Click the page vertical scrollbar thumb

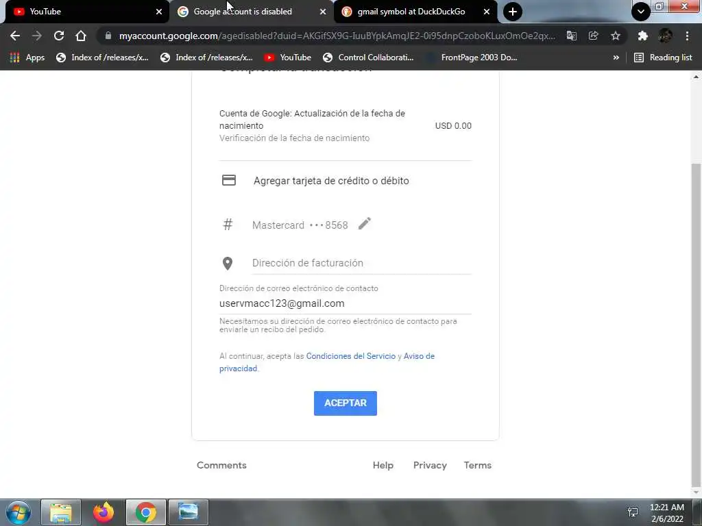click(696, 325)
